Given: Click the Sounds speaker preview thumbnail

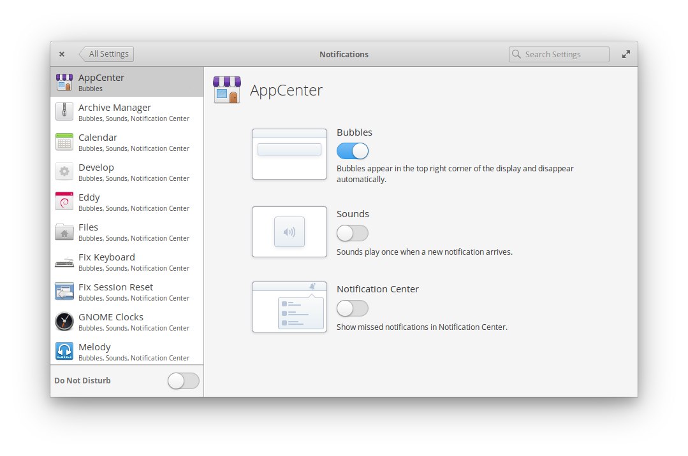Looking at the screenshot, I should 289,232.
